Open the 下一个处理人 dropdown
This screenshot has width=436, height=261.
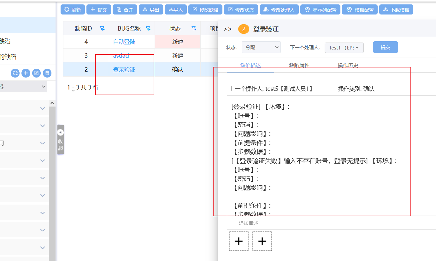coord(344,48)
